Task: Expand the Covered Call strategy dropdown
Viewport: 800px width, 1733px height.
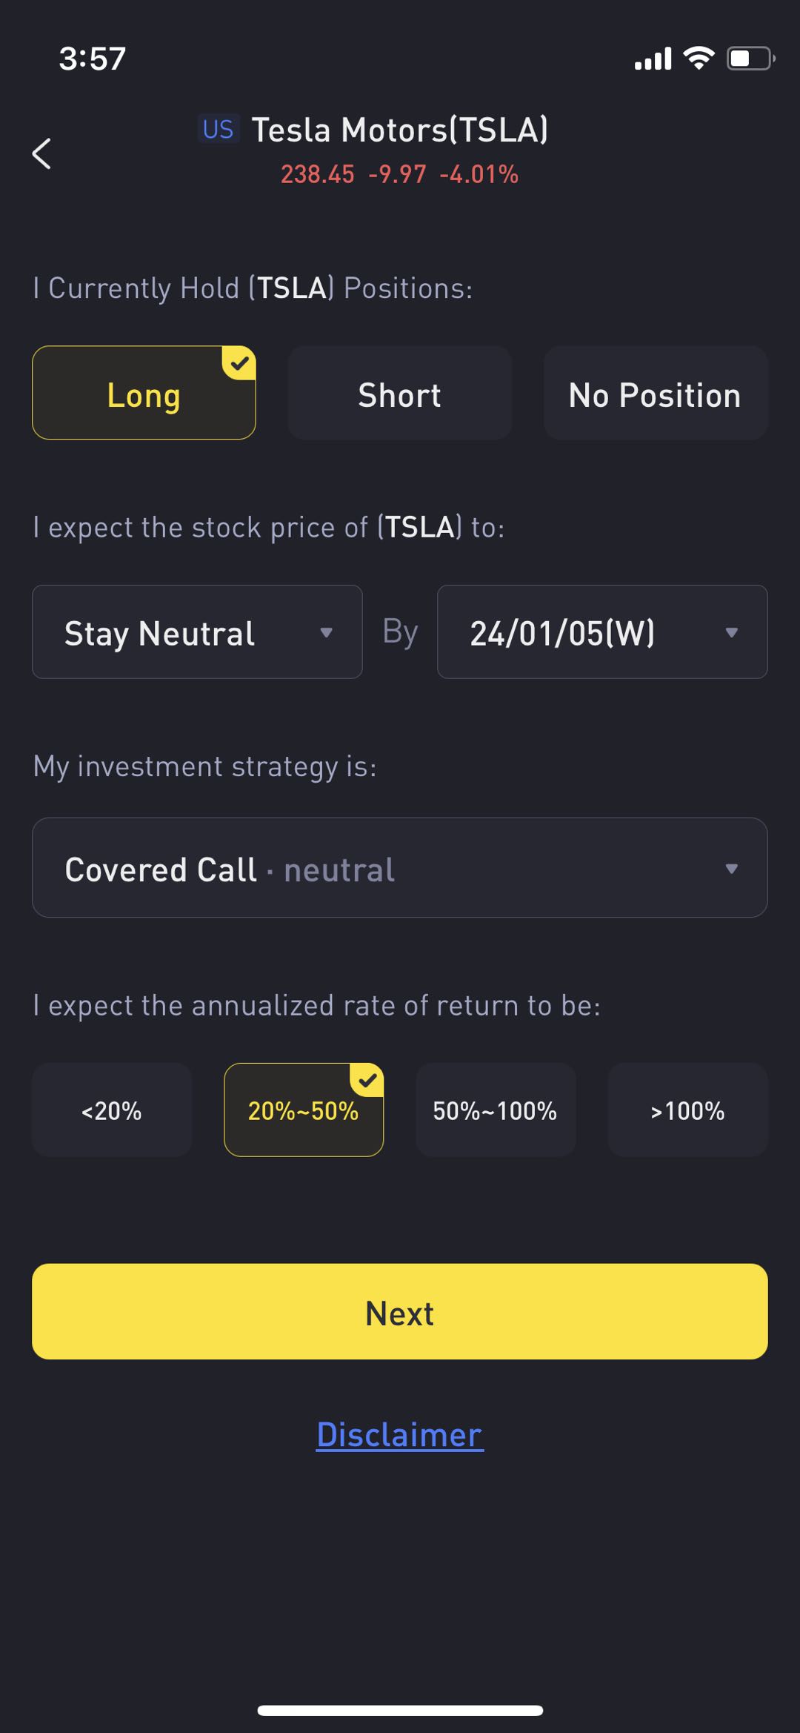Action: pyautogui.click(x=400, y=868)
